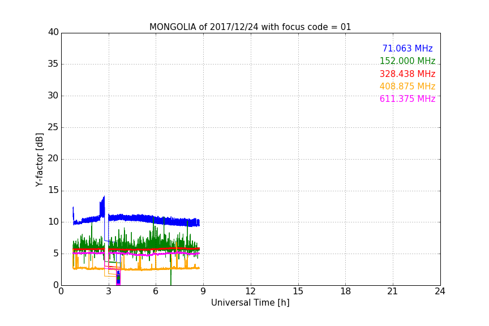
Task: Click the x-axis tick label 18
Action: click(x=346, y=291)
